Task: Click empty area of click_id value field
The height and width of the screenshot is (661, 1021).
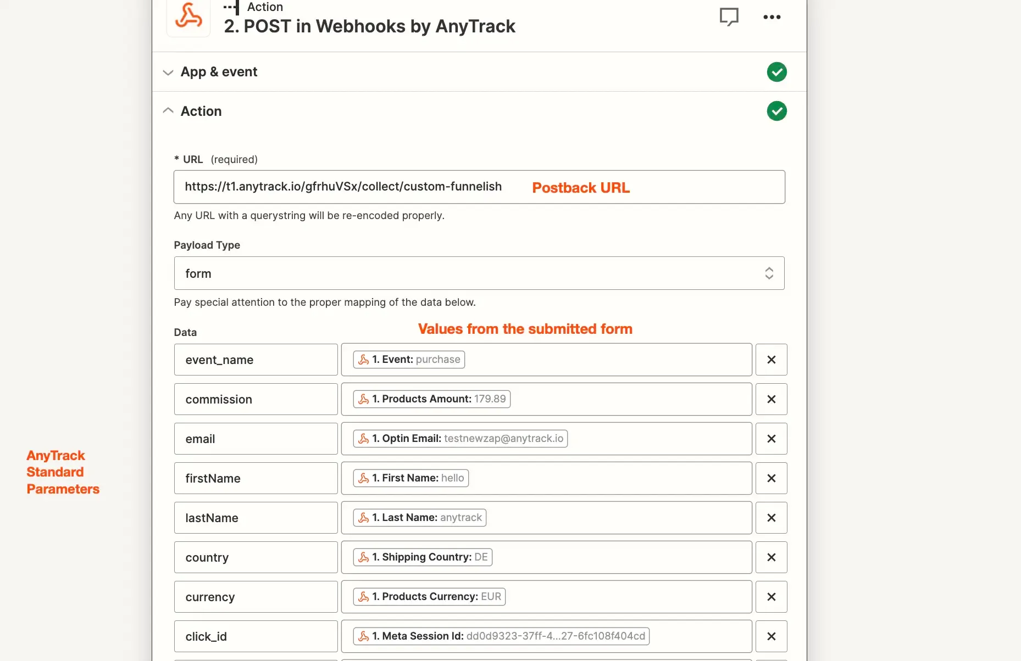Action: point(701,636)
